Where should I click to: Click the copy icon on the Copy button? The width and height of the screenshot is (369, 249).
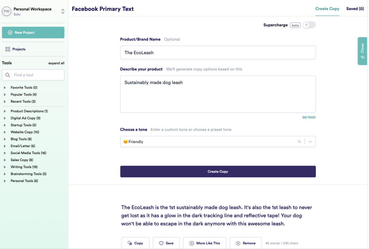coord(130,243)
